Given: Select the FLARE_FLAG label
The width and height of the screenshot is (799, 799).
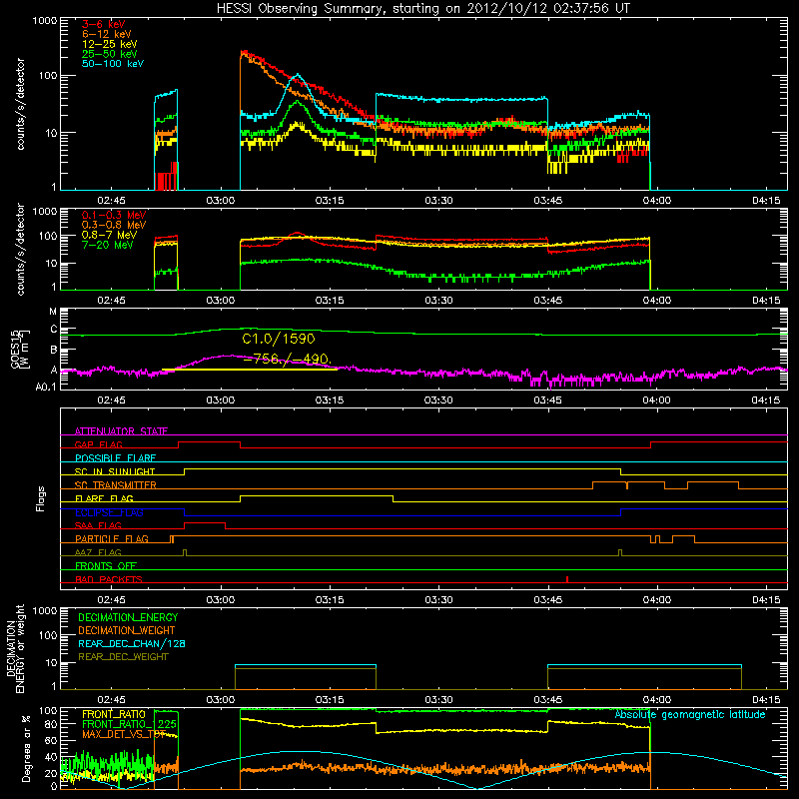Looking at the screenshot, I should [x=104, y=498].
